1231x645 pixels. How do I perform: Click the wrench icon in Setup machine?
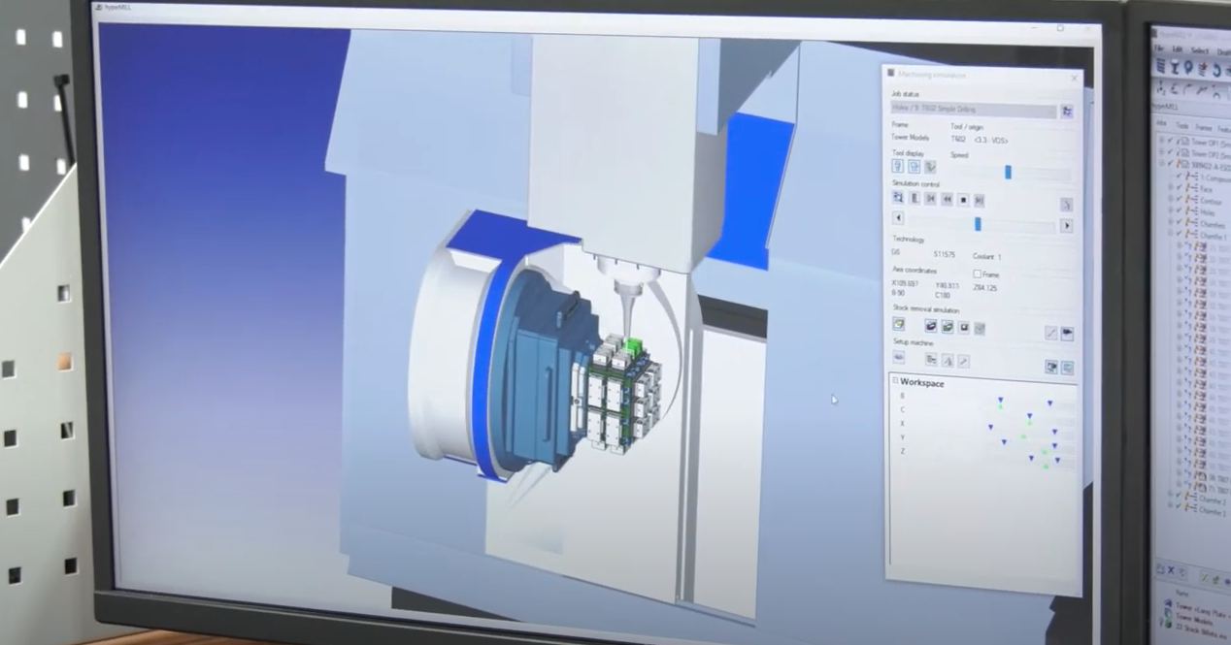pos(964,361)
